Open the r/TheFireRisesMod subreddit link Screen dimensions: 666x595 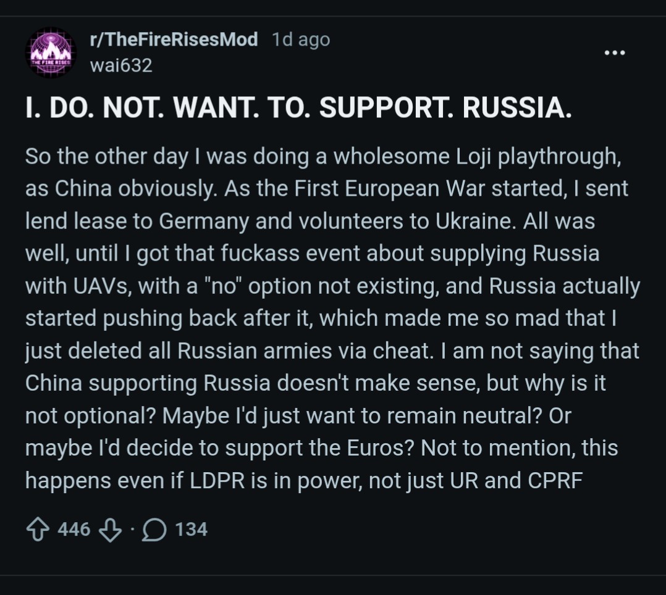[174, 40]
